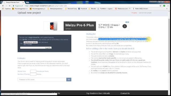This screenshot has width=171, height=96.
Task: Show more bookmarks with the overflow chevron
Action: tap(167, 9)
